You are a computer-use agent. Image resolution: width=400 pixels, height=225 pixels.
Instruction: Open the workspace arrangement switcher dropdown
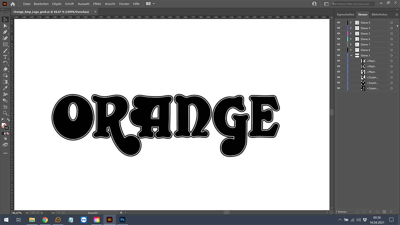pyautogui.click(x=150, y=4)
